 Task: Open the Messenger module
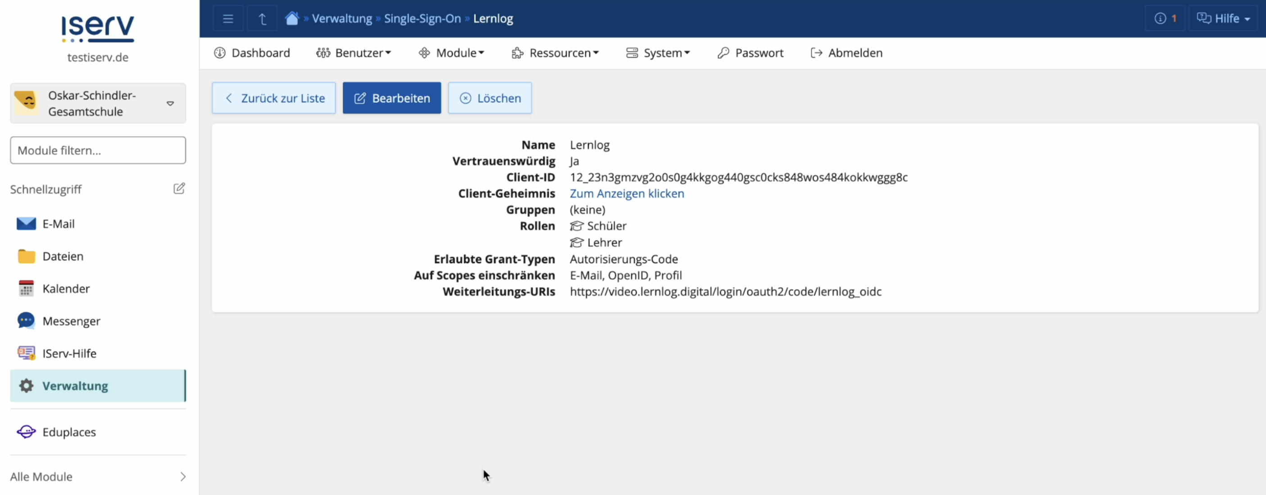coord(71,321)
